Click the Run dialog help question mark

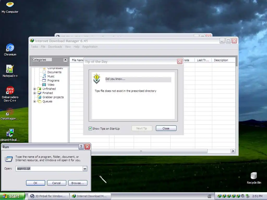pyautogui.click(x=81, y=147)
